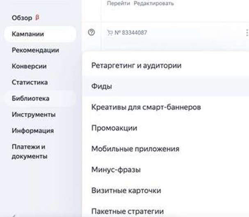Open Мобильные приложения submenu entry
Viewport: 249px width, 217px height.
pos(135,149)
